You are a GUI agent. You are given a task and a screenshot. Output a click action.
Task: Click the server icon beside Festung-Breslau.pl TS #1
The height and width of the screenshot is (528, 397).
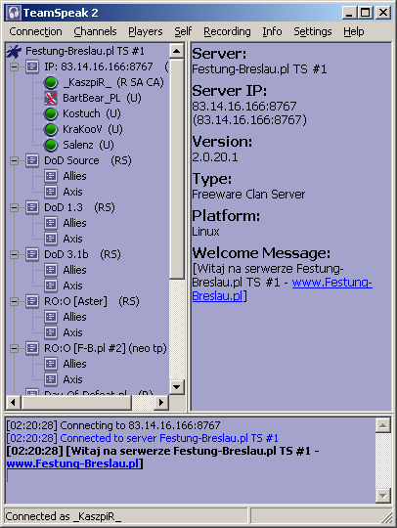14,51
